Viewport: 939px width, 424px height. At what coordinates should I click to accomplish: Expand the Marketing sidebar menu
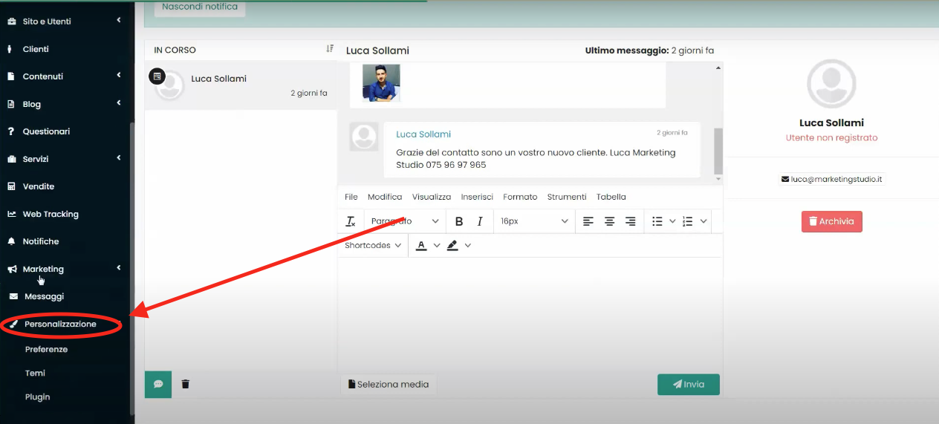click(x=43, y=269)
